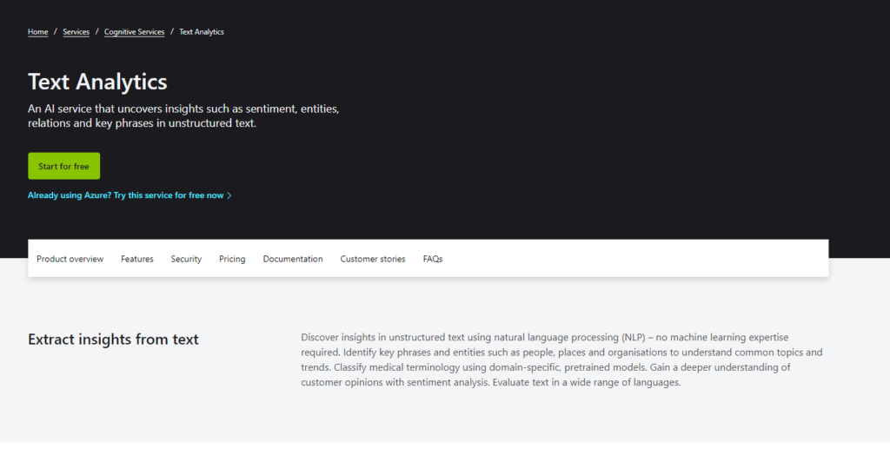Select the Pricing tab
890x455 pixels.
[232, 259]
